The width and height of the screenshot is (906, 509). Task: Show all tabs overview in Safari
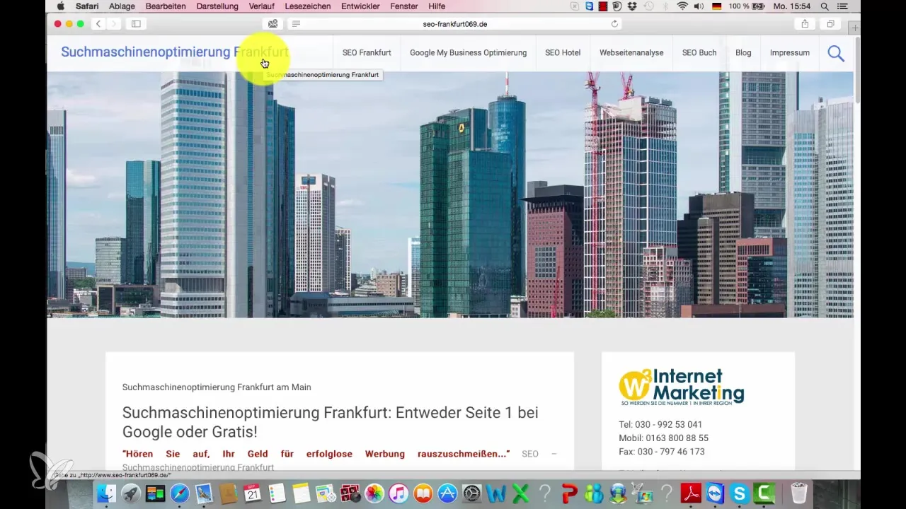830,24
